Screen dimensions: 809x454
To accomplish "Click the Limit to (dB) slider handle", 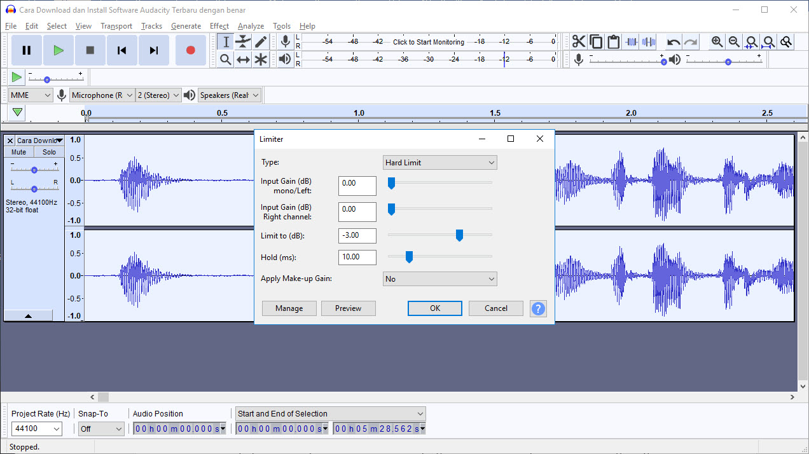I will point(459,236).
